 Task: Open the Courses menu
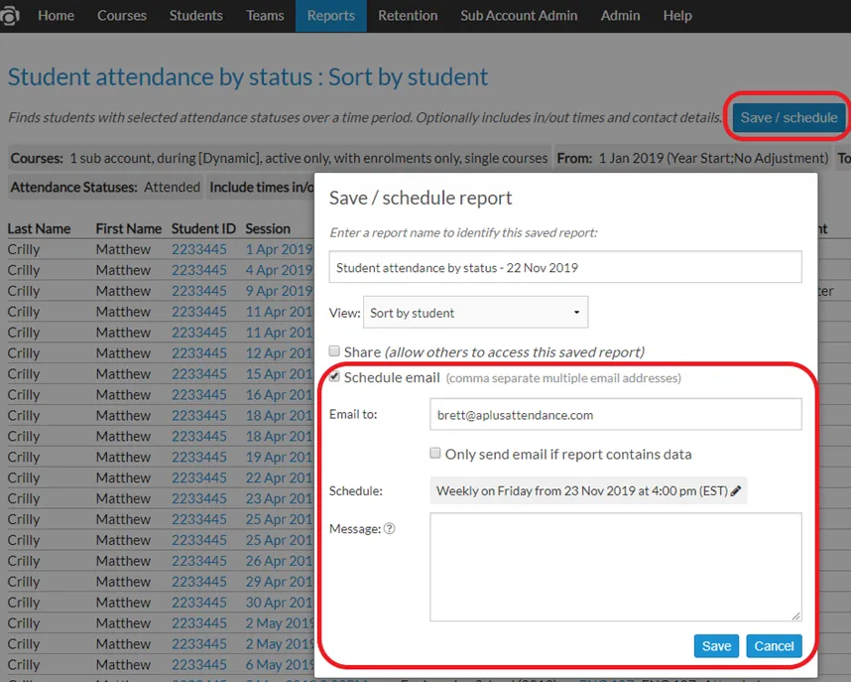tap(122, 16)
